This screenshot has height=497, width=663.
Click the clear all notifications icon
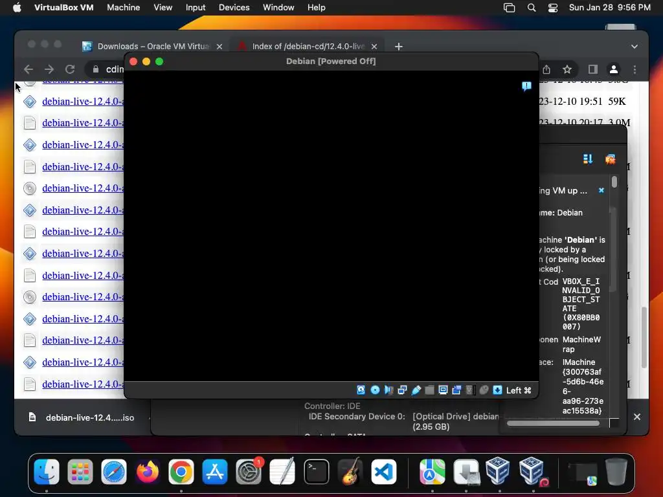point(610,159)
